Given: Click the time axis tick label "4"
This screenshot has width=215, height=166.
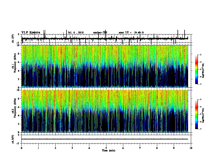Looking at the screenshot, I should (x=89, y=148).
